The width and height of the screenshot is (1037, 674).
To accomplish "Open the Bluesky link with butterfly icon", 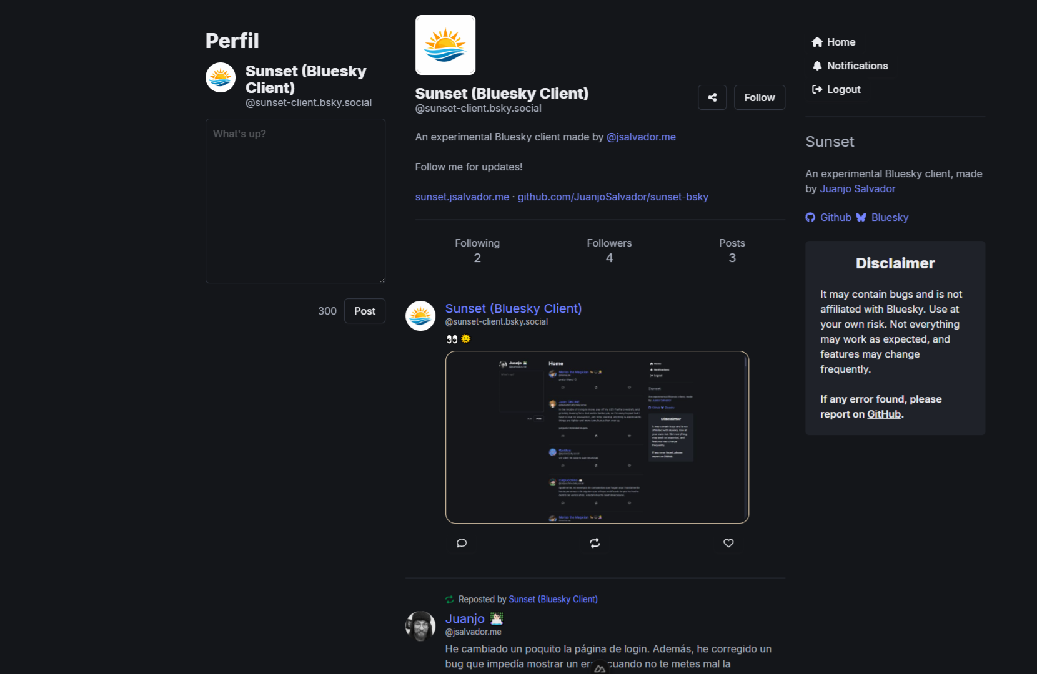I will click(x=883, y=217).
